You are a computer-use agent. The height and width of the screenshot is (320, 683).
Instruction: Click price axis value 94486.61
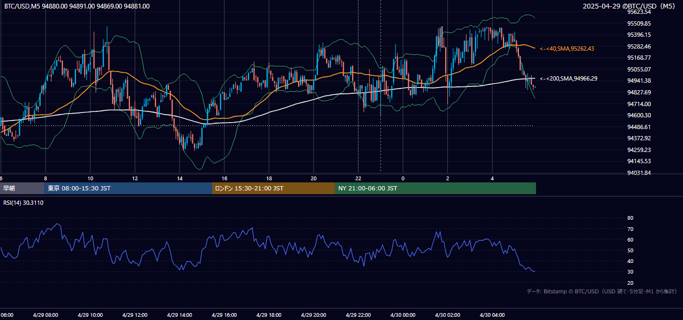click(x=639, y=127)
